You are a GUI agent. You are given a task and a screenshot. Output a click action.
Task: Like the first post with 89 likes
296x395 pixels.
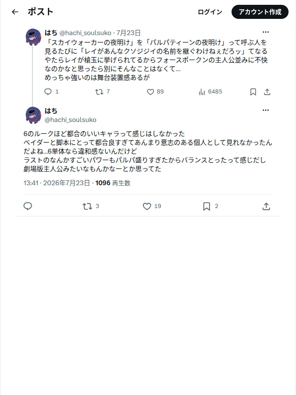[x=150, y=92]
